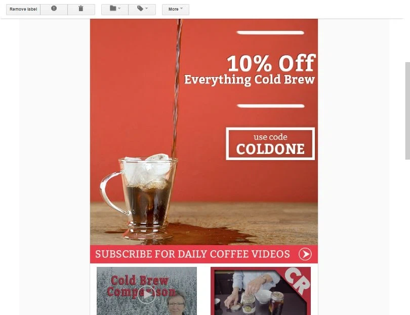Click the vertical scrollbar thumb
Screen dimensions: 410x315
[x=407, y=111]
